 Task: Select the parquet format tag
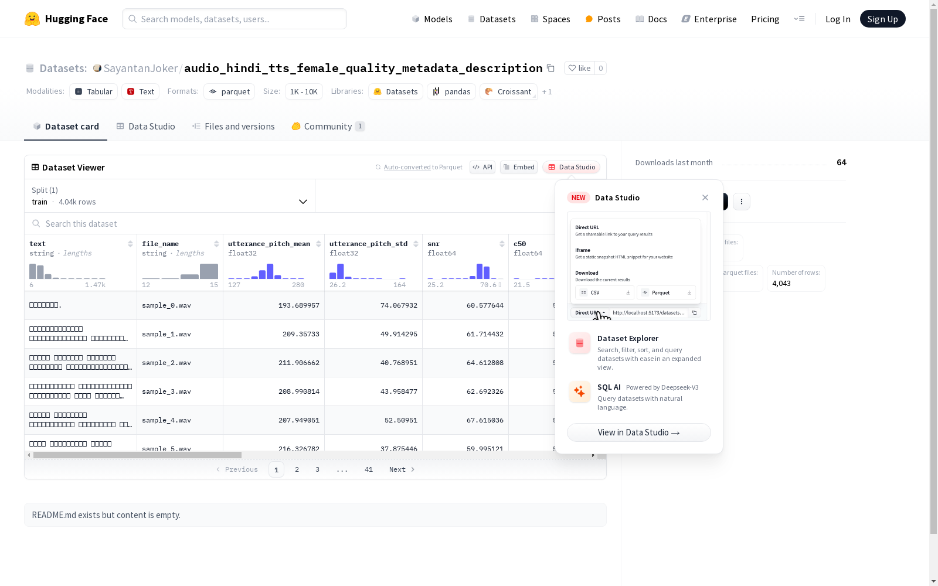(229, 91)
